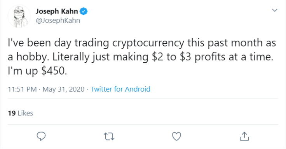Click the Joseph Kahn display name

57,12
